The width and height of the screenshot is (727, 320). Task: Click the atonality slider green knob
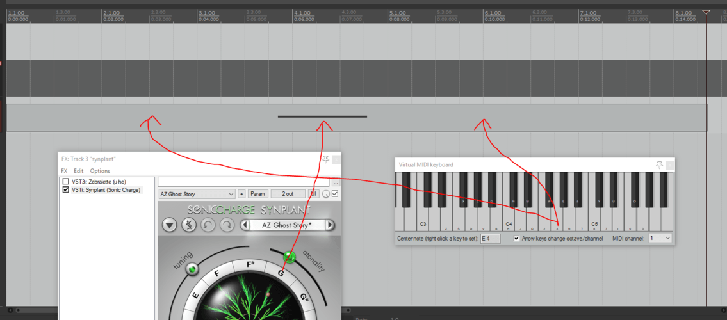[290, 256]
